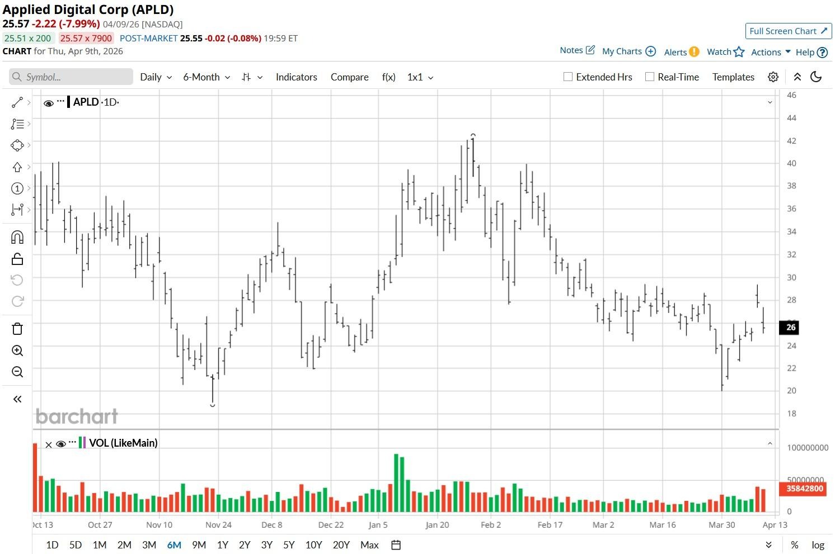Image resolution: width=835 pixels, height=554 pixels.
Task: Redo the chart action
Action: [x=17, y=301]
